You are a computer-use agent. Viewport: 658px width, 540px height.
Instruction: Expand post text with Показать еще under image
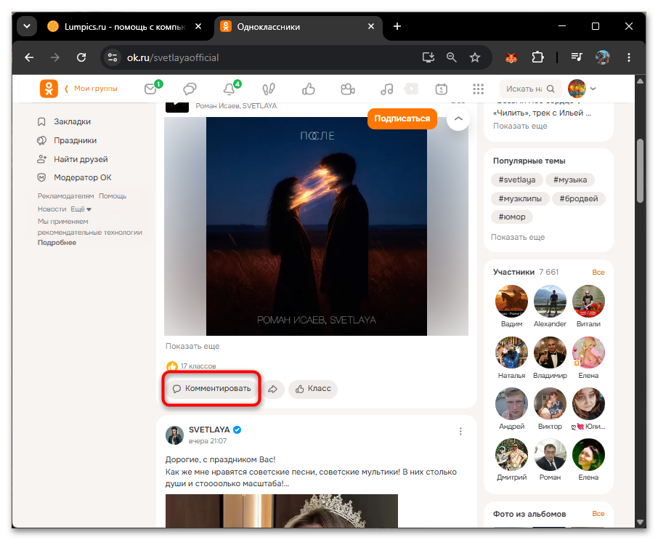[192, 346]
